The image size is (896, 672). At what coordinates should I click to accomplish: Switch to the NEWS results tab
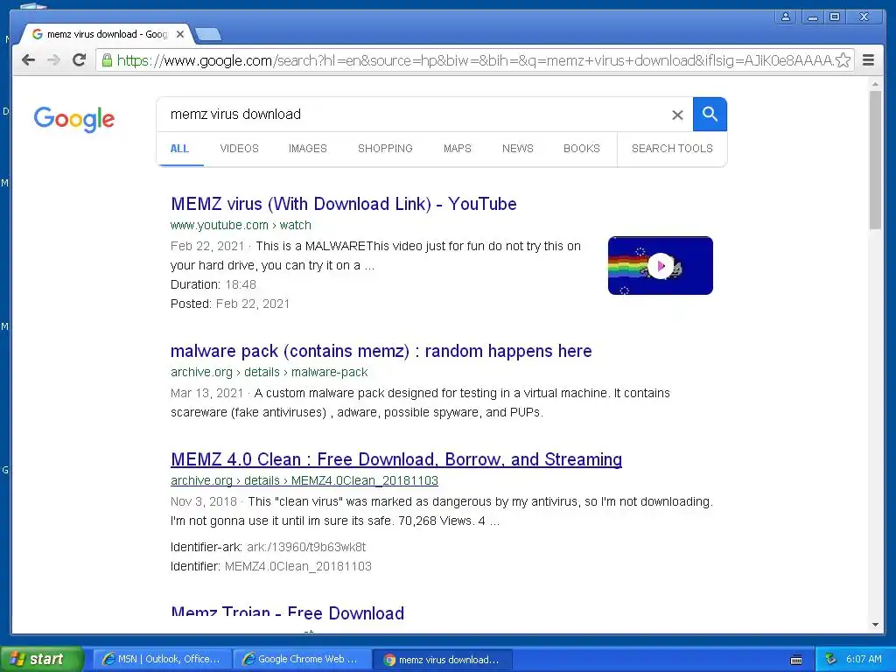pyautogui.click(x=518, y=149)
